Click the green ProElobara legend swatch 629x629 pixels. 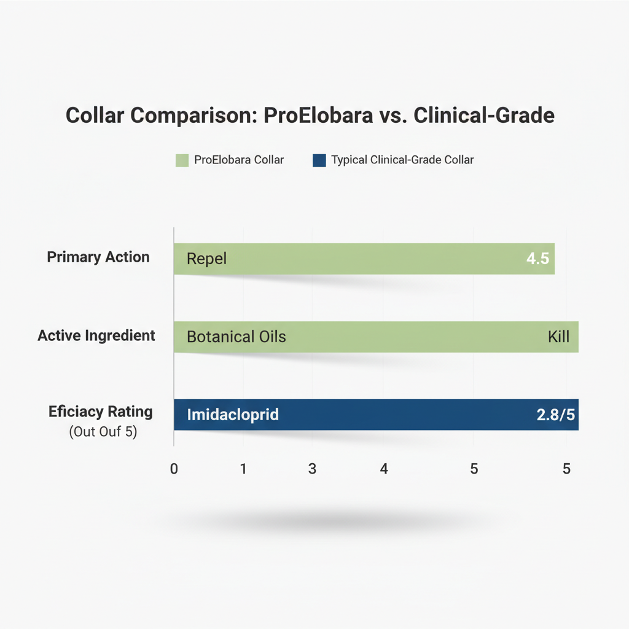(182, 160)
